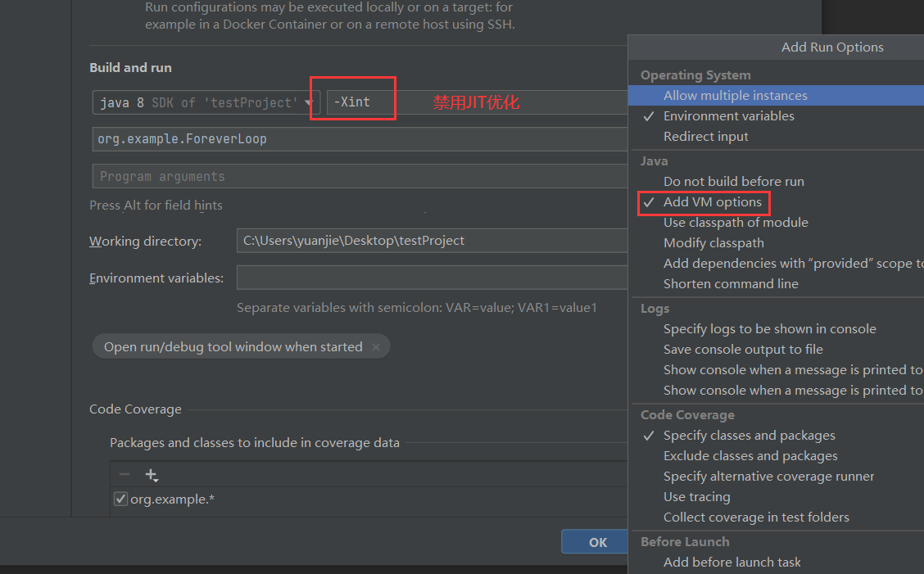
Task: Select Save console output to file
Action: coord(776,350)
